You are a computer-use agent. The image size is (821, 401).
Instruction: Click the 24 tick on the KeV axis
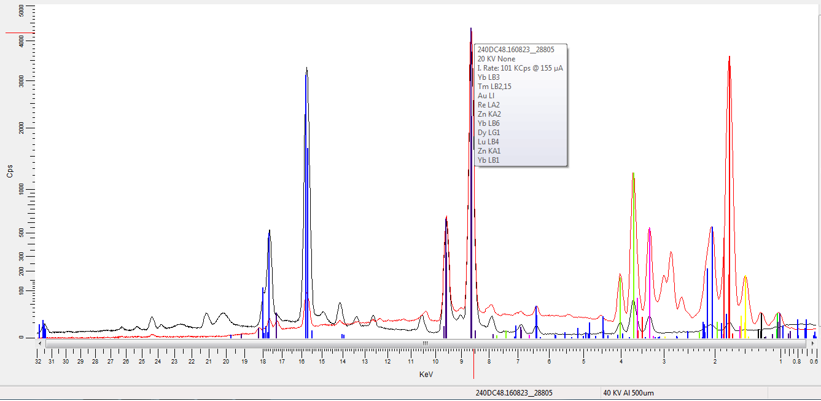pos(157,362)
